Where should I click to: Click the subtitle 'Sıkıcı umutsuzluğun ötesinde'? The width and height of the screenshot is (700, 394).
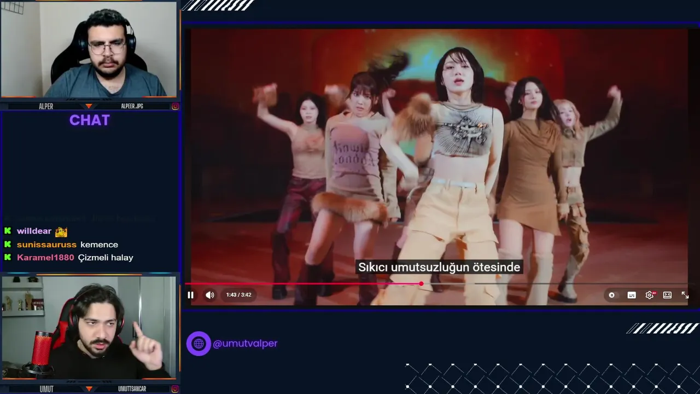pos(439,267)
